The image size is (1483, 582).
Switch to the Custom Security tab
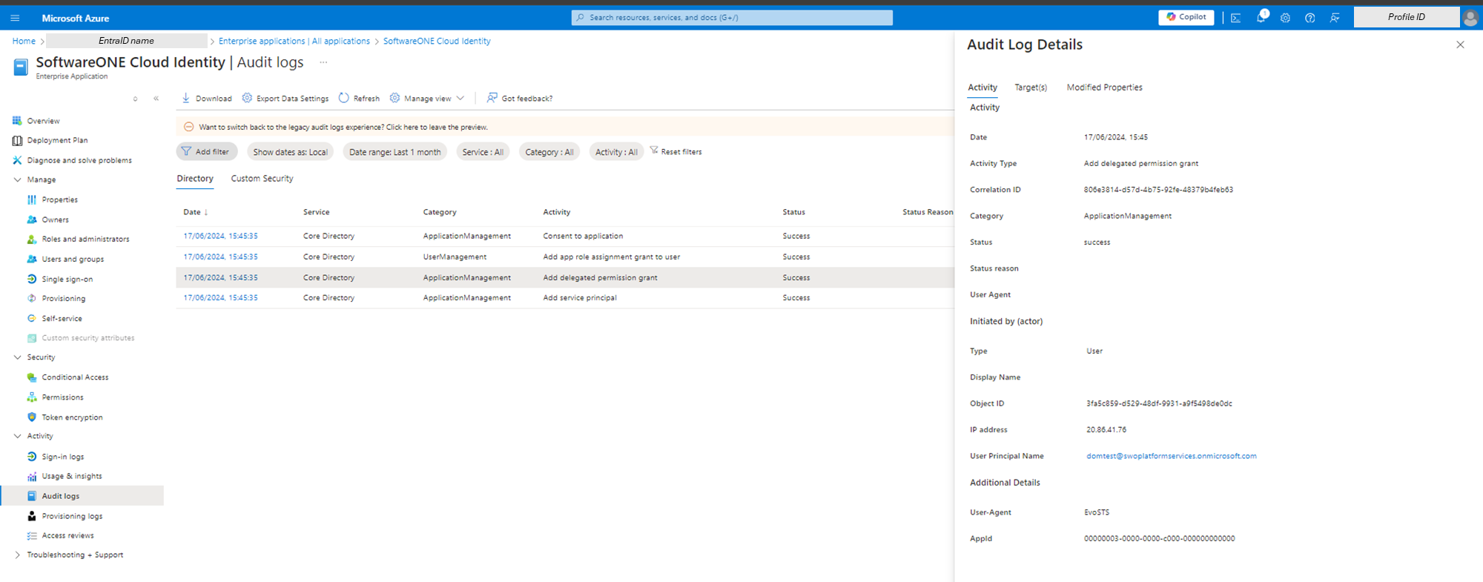pos(262,179)
